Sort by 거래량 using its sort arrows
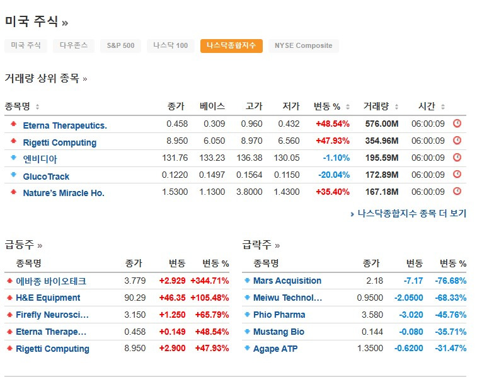This screenshot has height=377, width=477. point(396,107)
